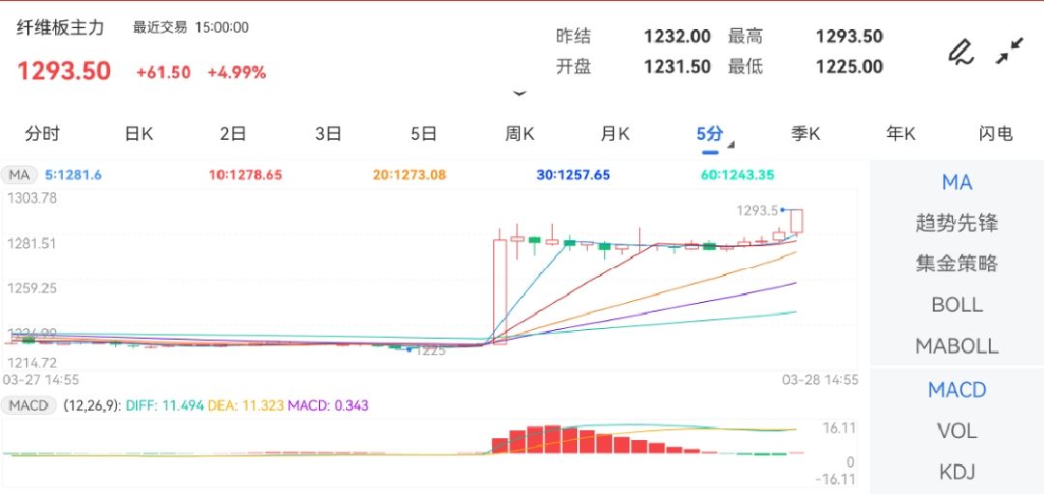1044x494 pixels.
Task: Switch to the 日K tab
Action: (x=138, y=134)
